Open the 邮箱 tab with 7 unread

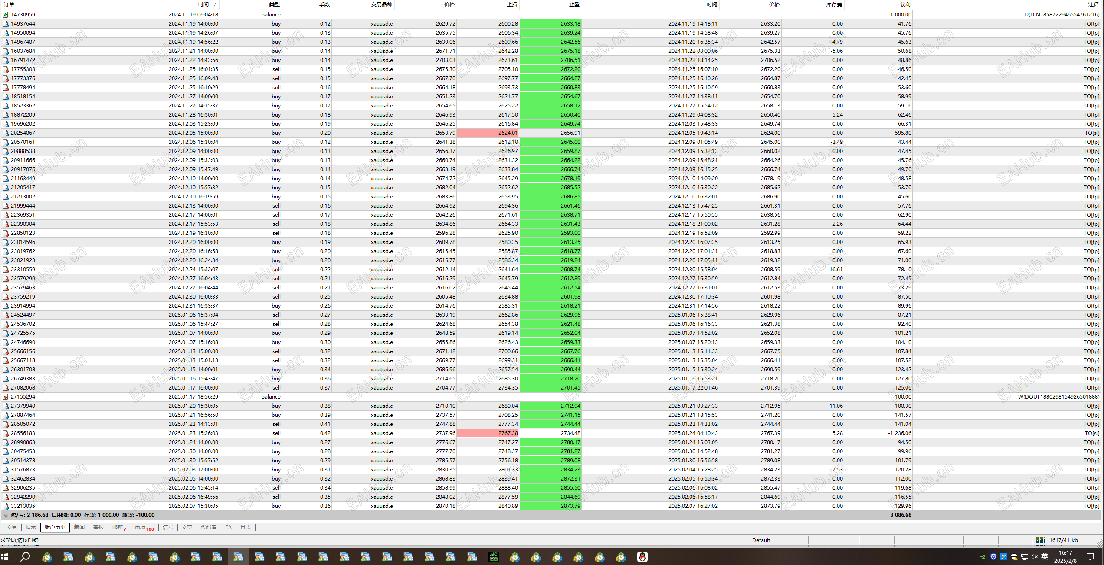click(119, 527)
